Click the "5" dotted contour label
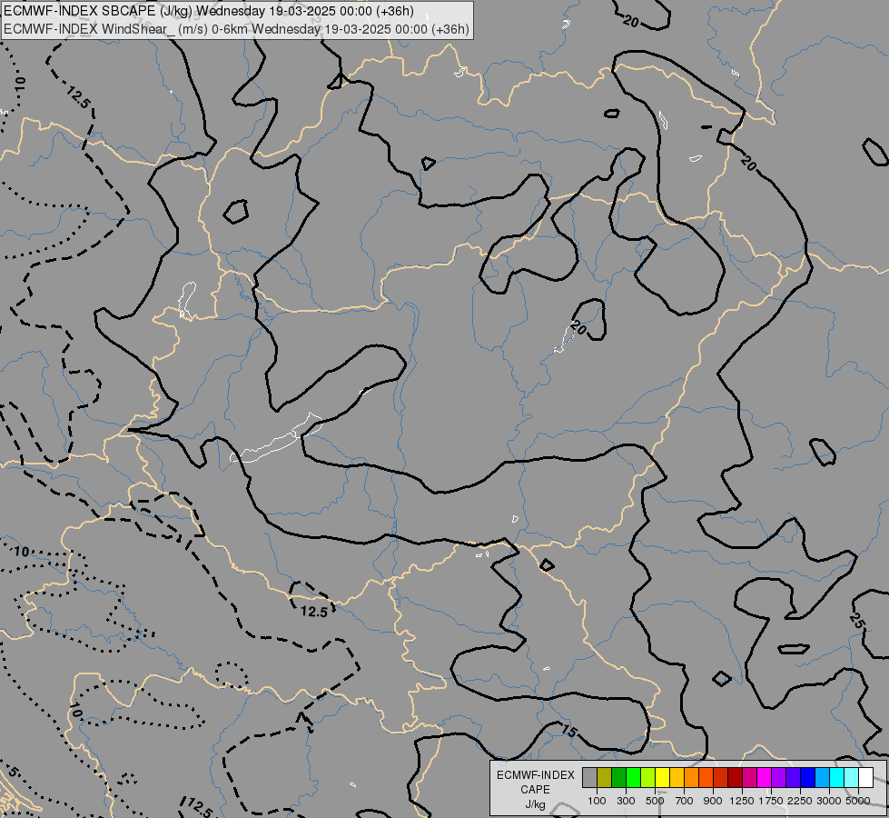 (x=14, y=773)
